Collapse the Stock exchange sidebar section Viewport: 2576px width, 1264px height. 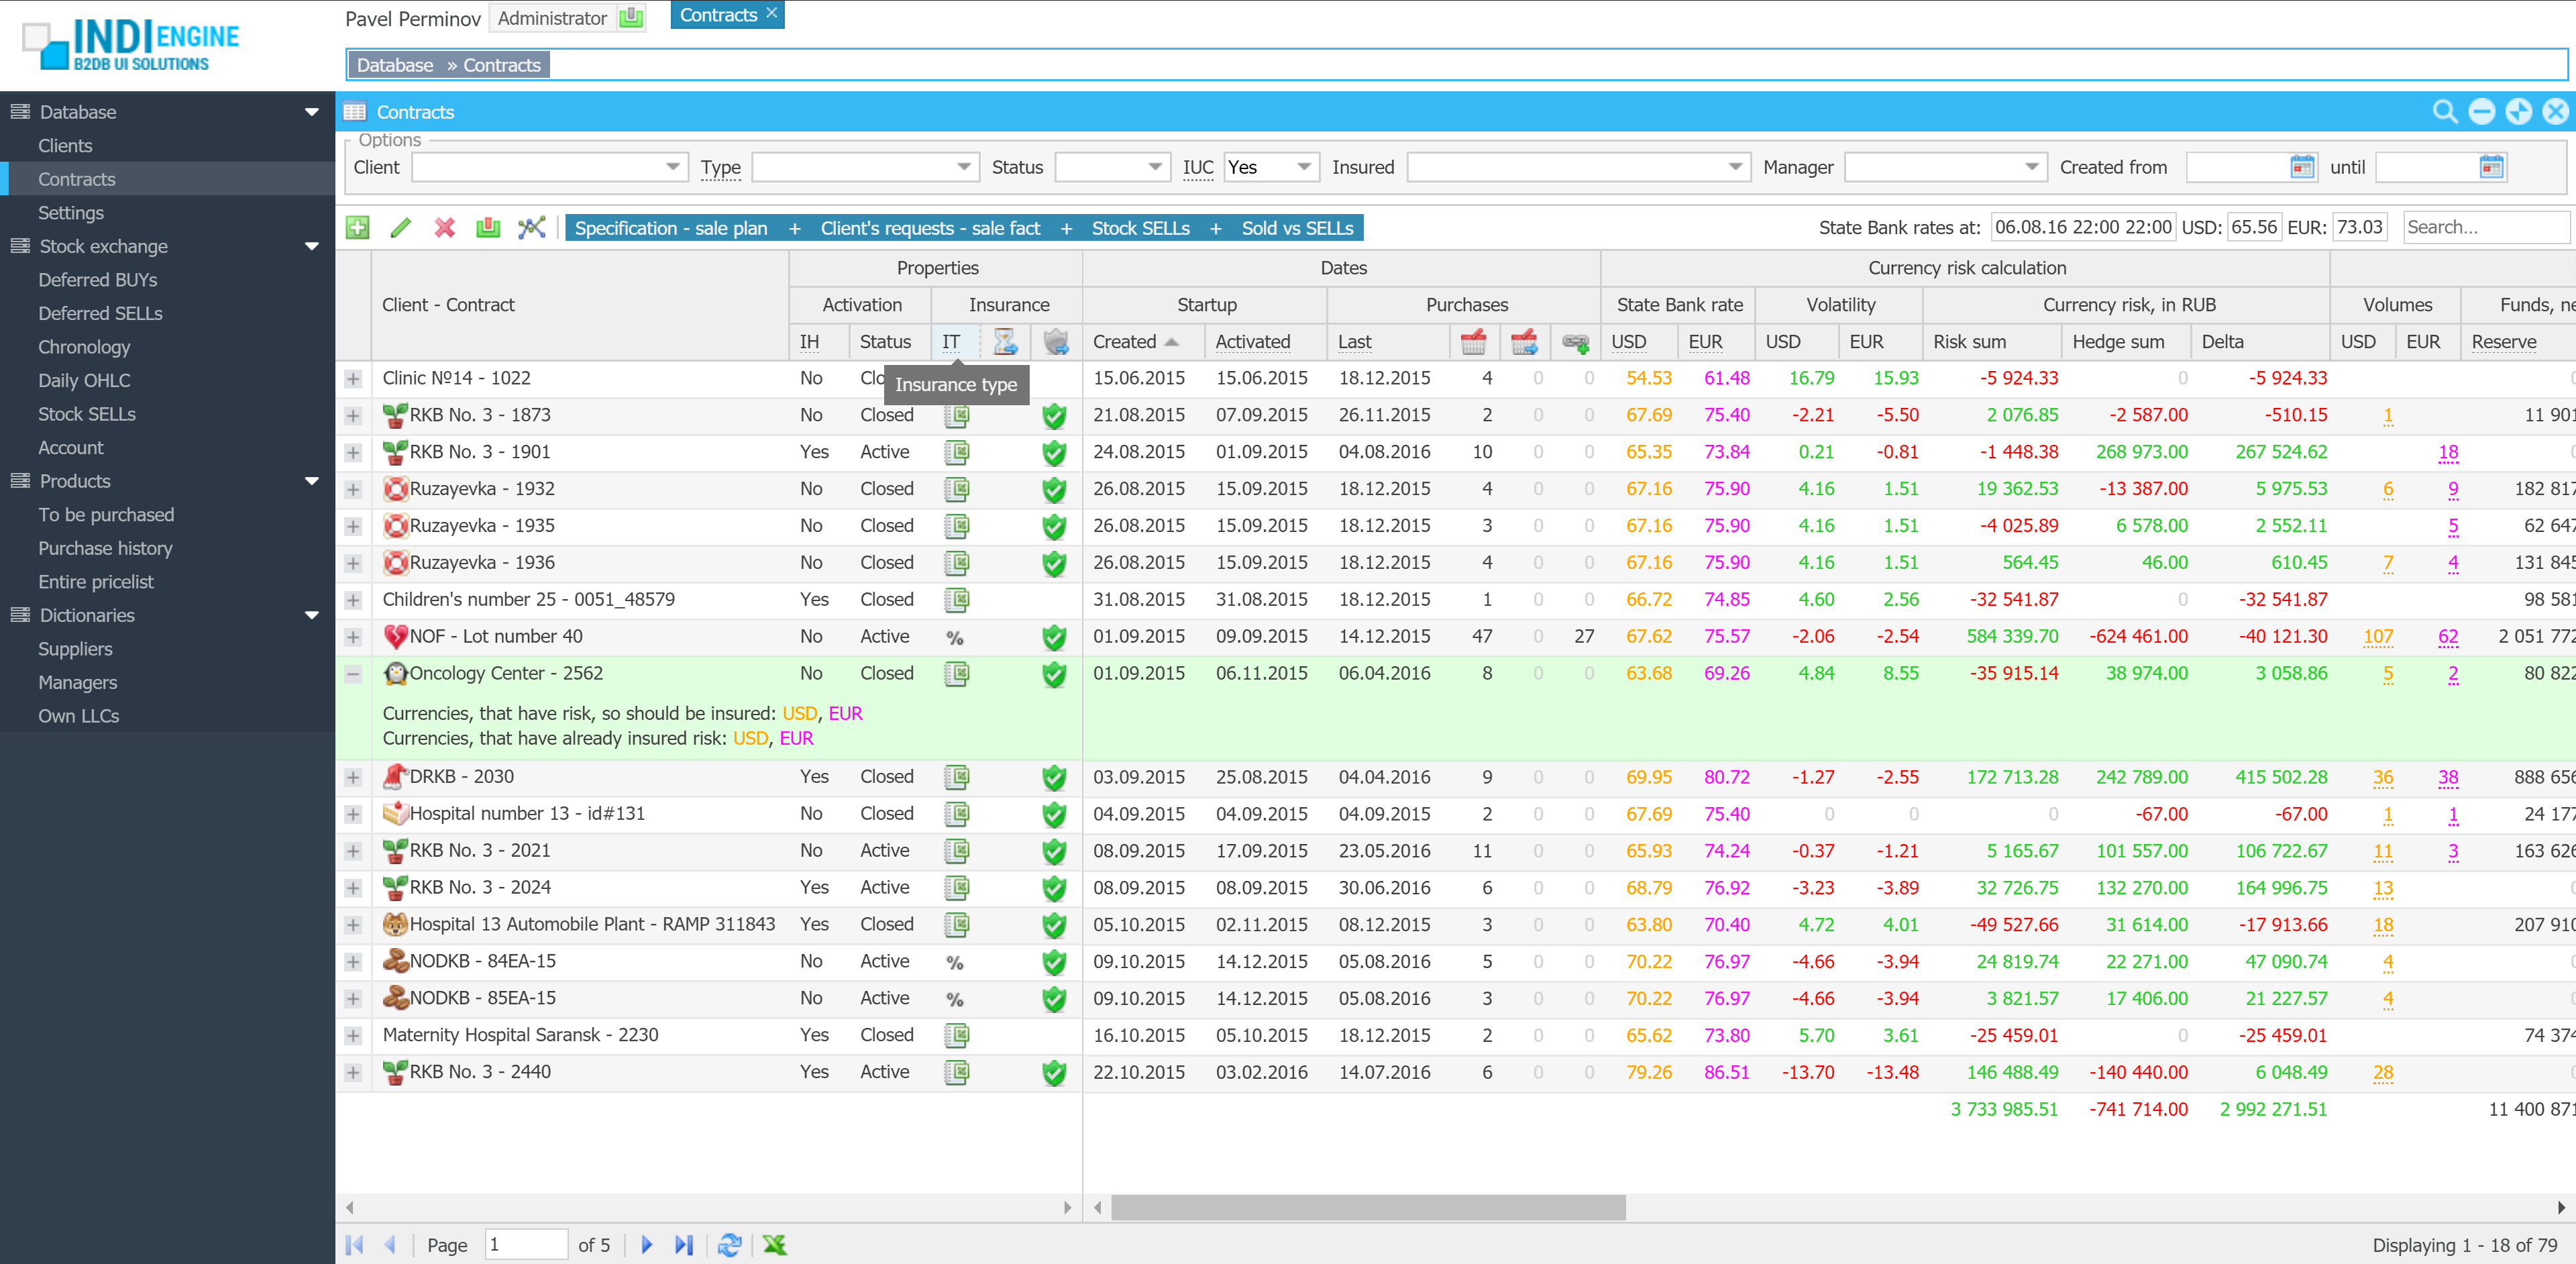[311, 246]
